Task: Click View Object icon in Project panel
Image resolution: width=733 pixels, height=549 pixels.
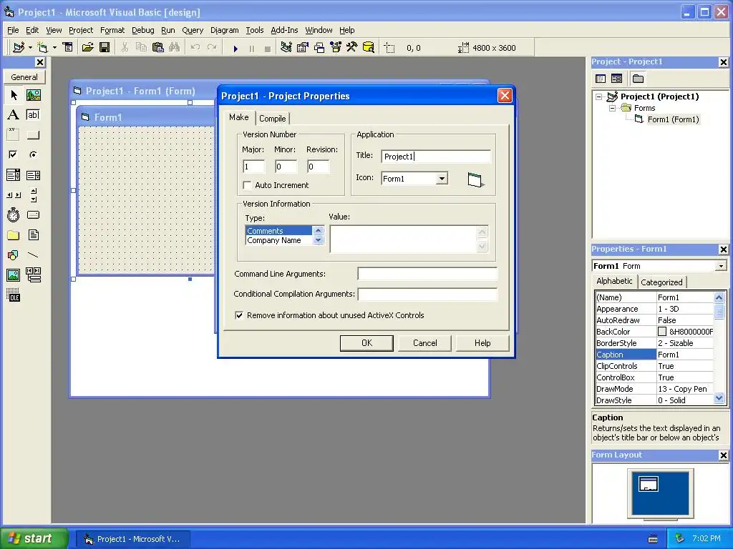Action: [616, 79]
